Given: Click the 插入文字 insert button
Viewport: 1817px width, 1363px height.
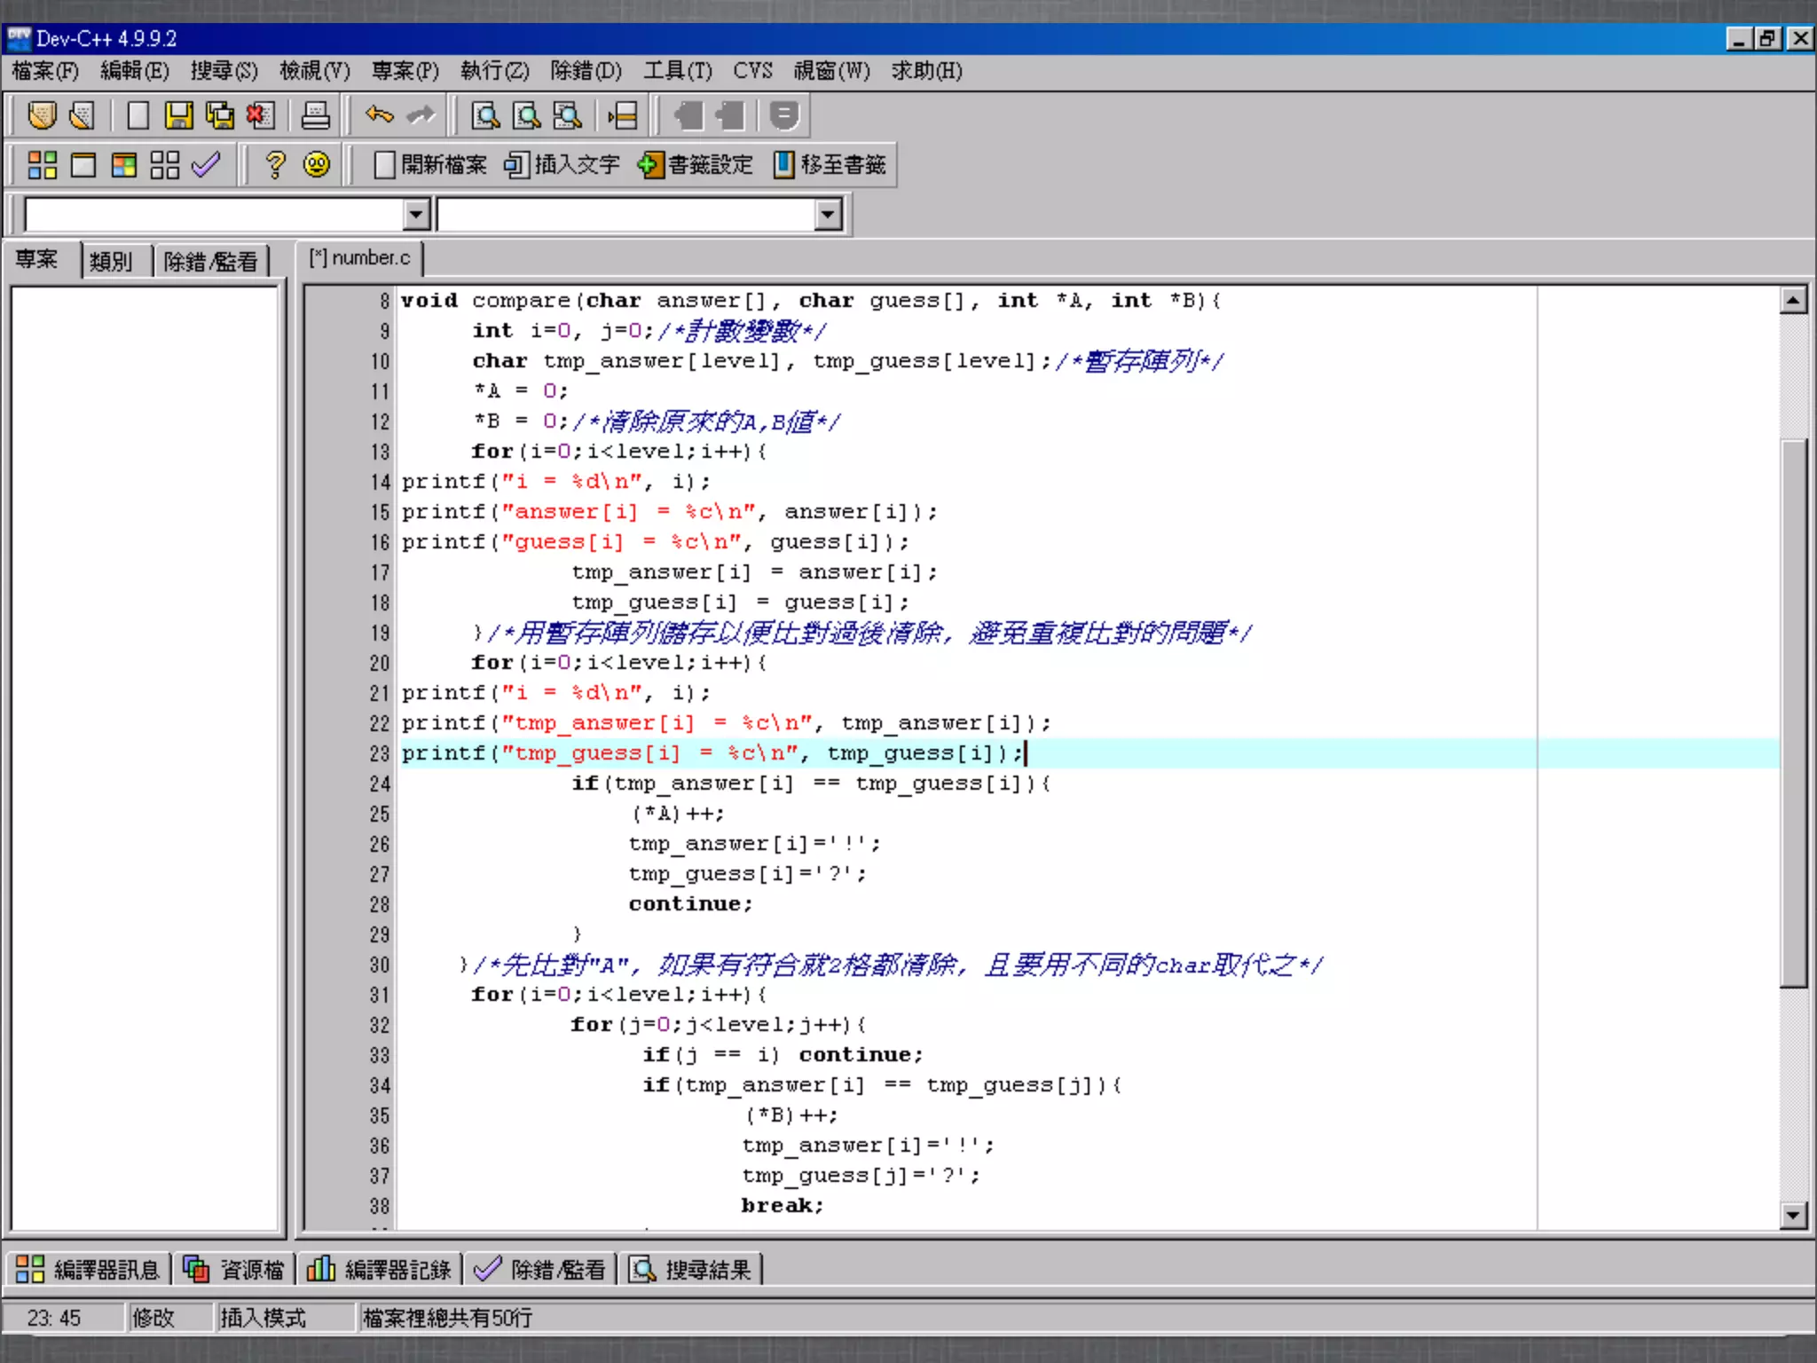Looking at the screenshot, I should (x=562, y=165).
